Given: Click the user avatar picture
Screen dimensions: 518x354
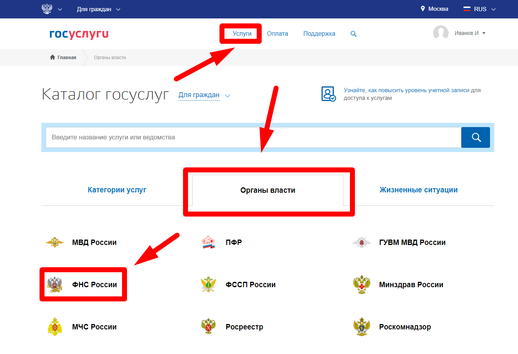Looking at the screenshot, I should click(441, 33).
